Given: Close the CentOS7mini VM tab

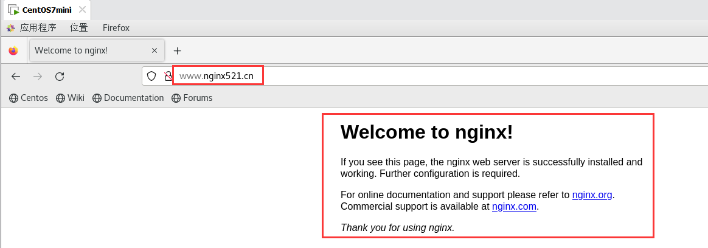Looking at the screenshot, I should tap(82, 10).
